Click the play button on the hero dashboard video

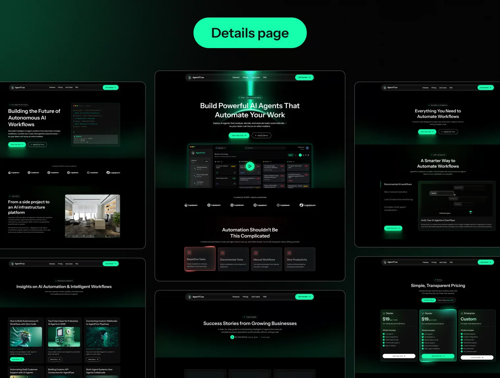[250, 166]
